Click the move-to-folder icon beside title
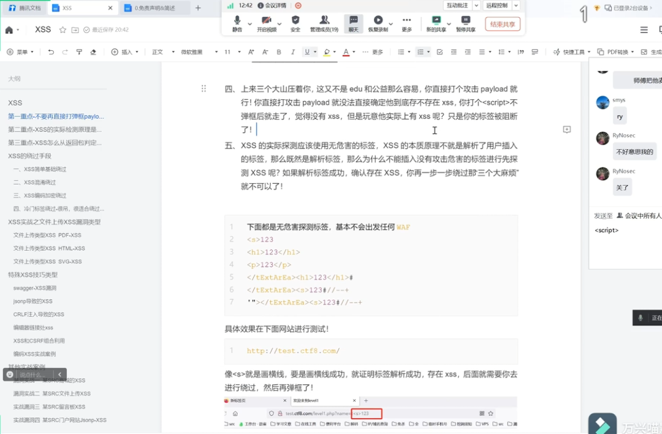The image size is (662, 434). [75, 30]
